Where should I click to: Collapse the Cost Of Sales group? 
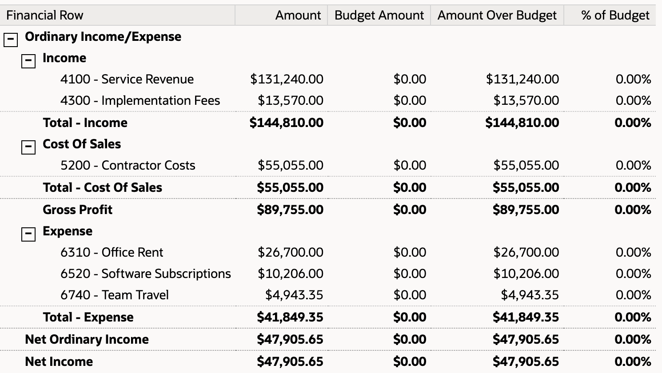(x=28, y=147)
